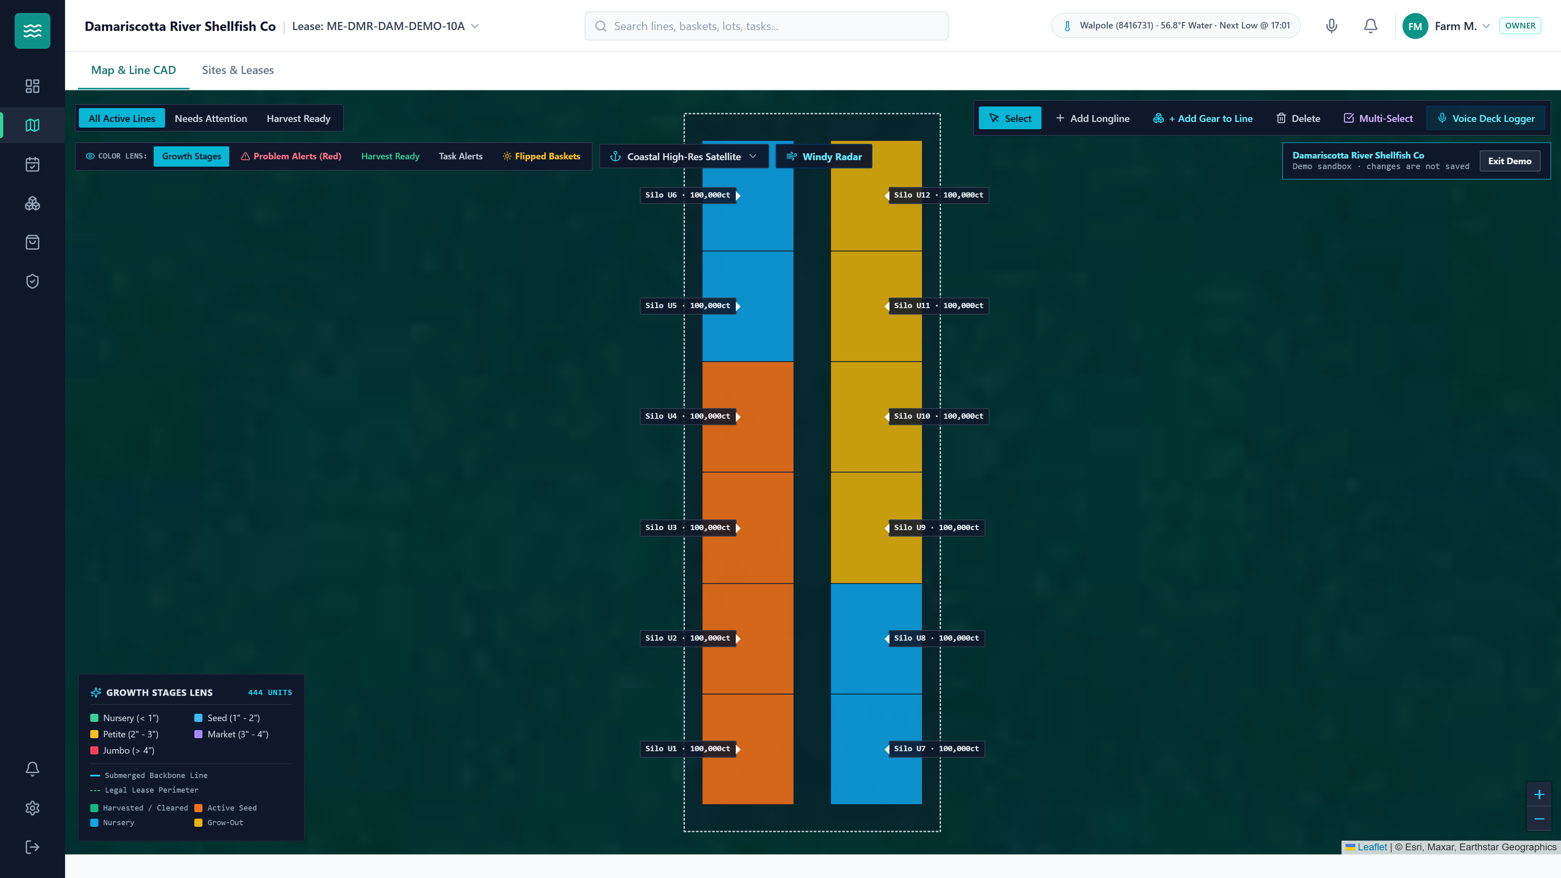
Task: Zoom in the map with plus
Action: click(1539, 794)
